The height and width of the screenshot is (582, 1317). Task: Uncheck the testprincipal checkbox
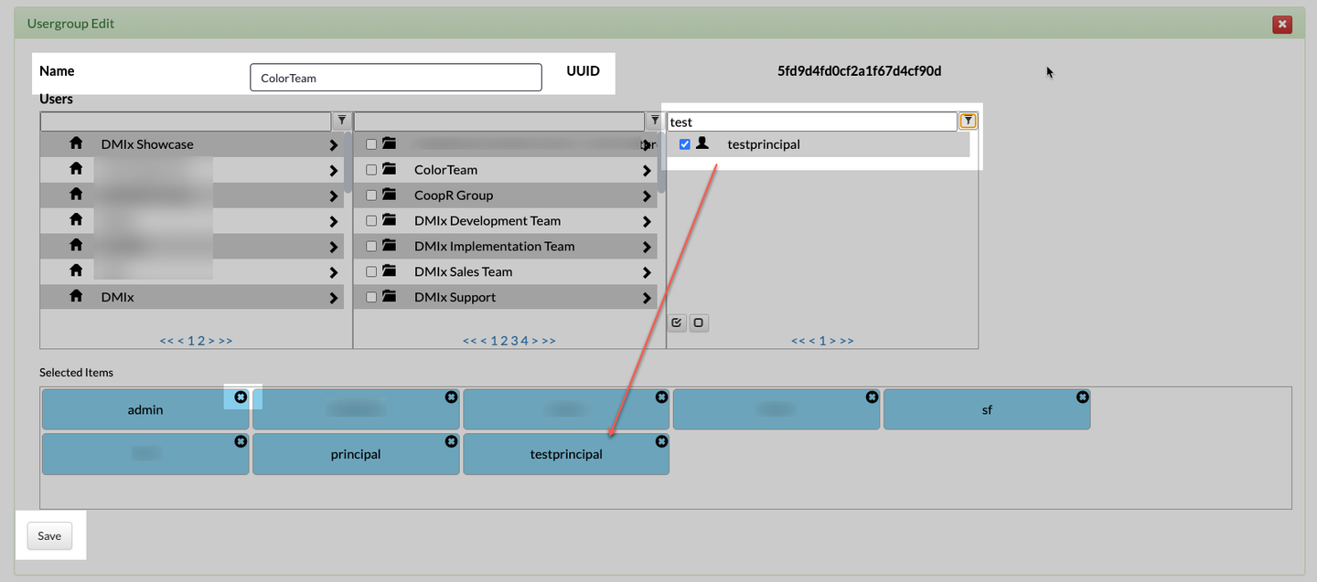[685, 144]
